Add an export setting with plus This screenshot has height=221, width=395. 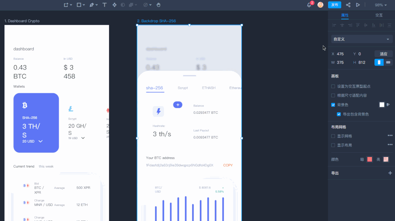[x=390, y=173]
